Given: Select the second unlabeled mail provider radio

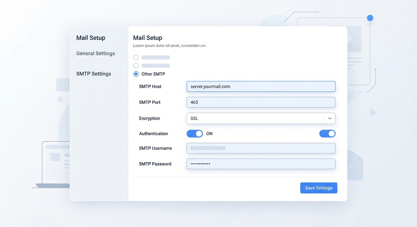Looking at the screenshot, I should [x=136, y=66].
